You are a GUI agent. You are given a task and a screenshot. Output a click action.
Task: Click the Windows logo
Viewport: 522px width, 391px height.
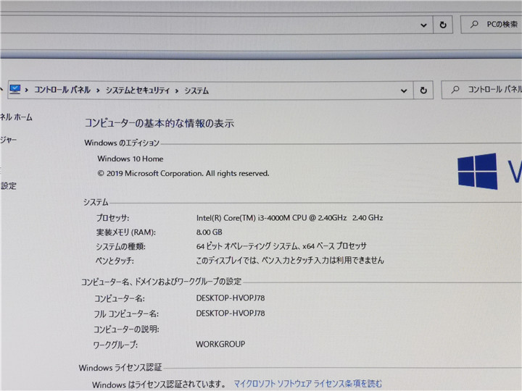[478, 171]
